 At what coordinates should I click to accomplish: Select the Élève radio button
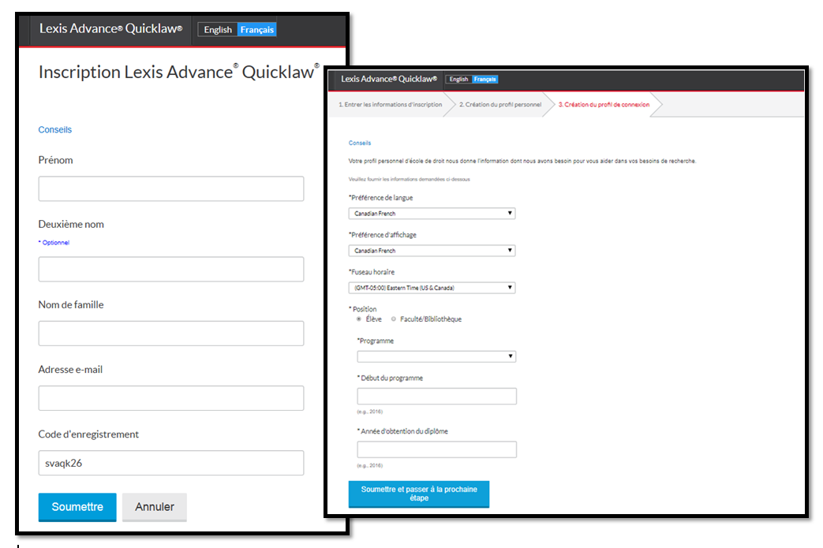coord(359,319)
